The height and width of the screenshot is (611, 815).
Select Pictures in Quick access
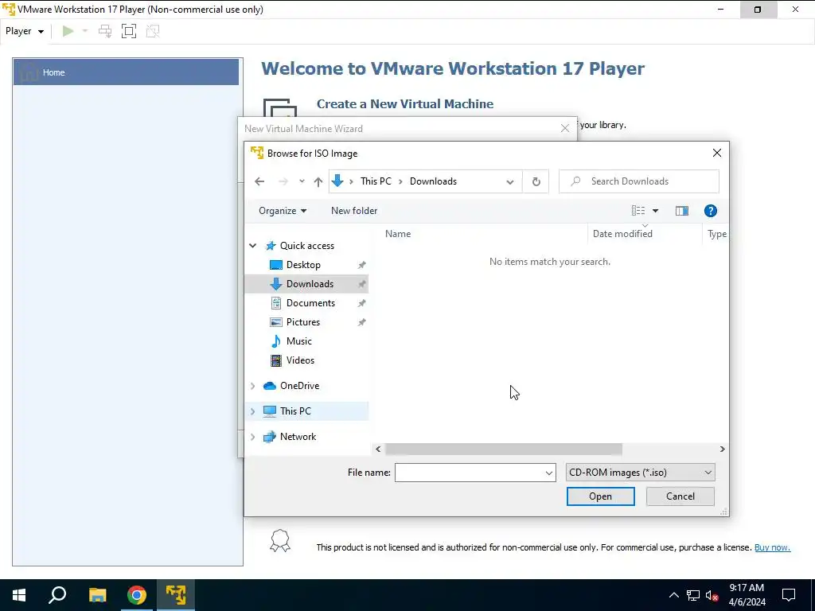(303, 322)
